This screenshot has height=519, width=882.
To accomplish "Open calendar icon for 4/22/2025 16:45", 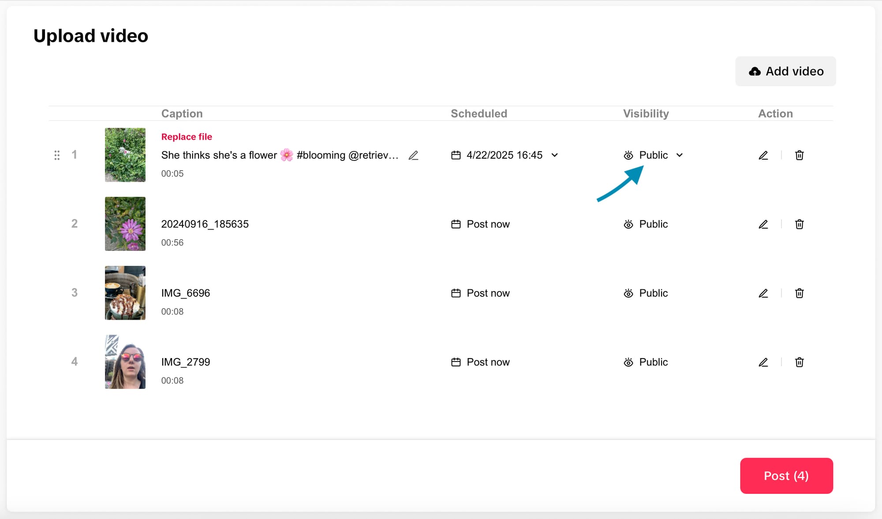I will [x=456, y=155].
